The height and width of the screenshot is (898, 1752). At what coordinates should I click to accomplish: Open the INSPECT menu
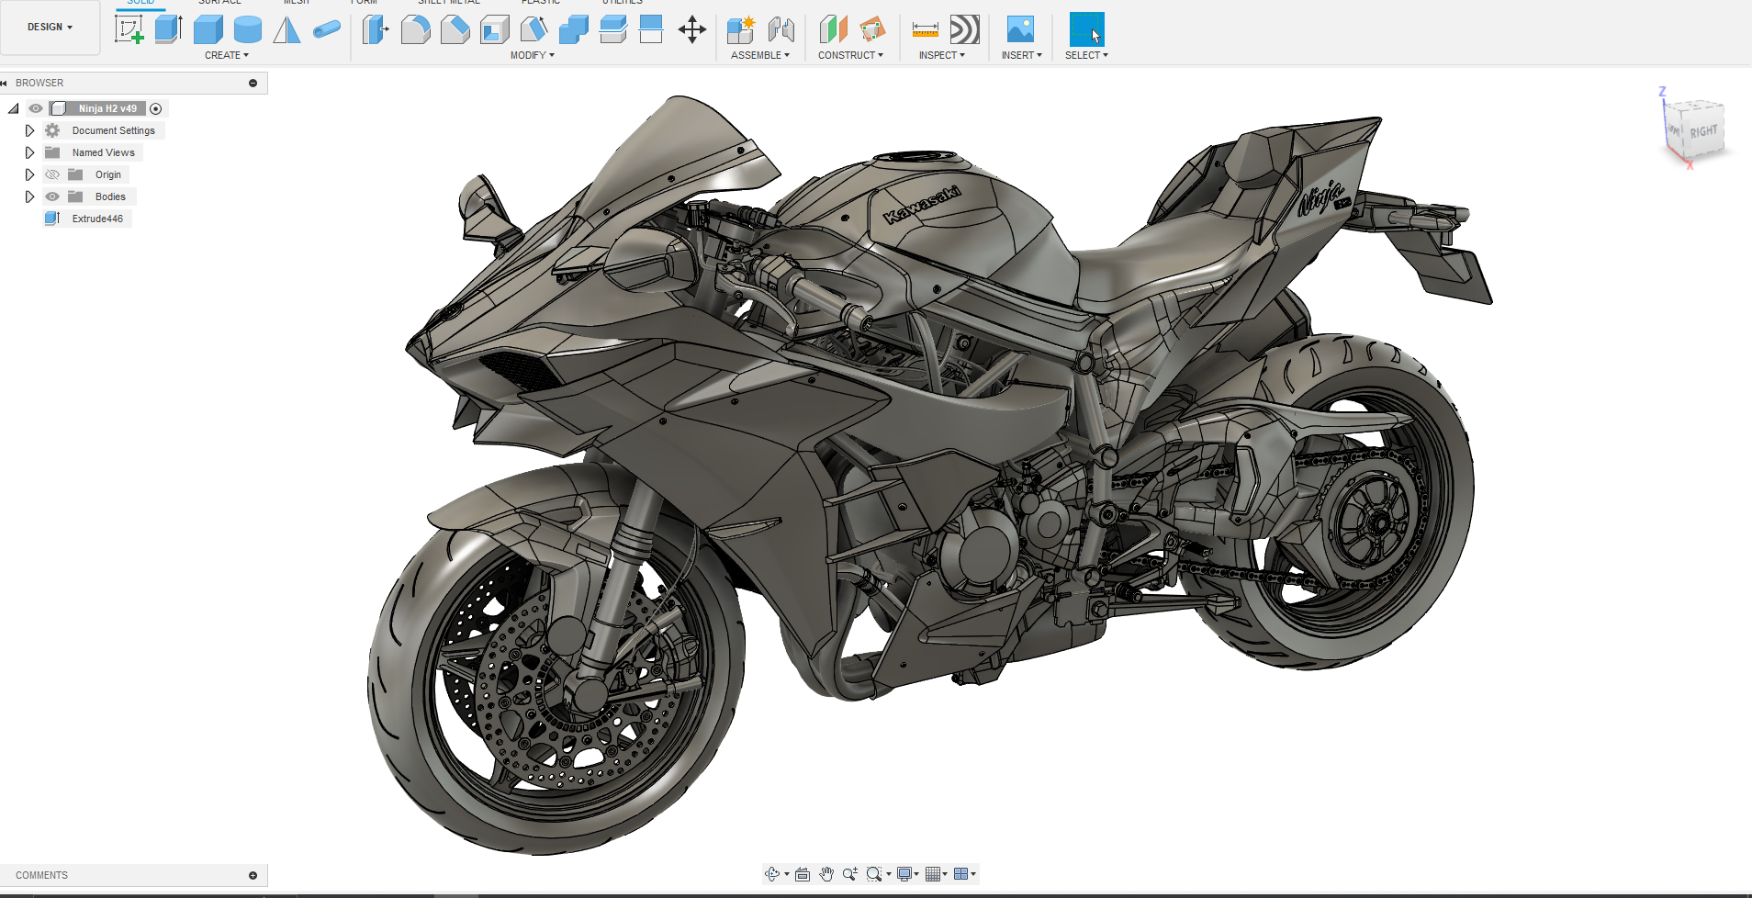coord(942,55)
